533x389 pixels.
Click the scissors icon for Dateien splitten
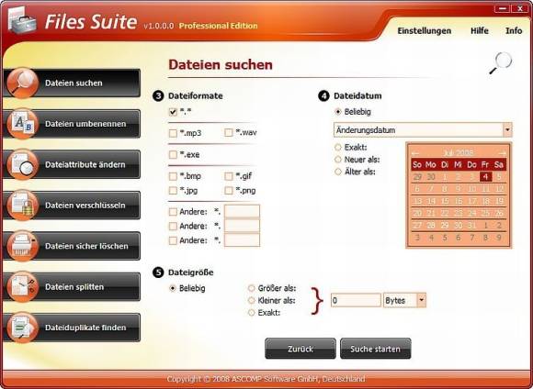click(x=22, y=286)
